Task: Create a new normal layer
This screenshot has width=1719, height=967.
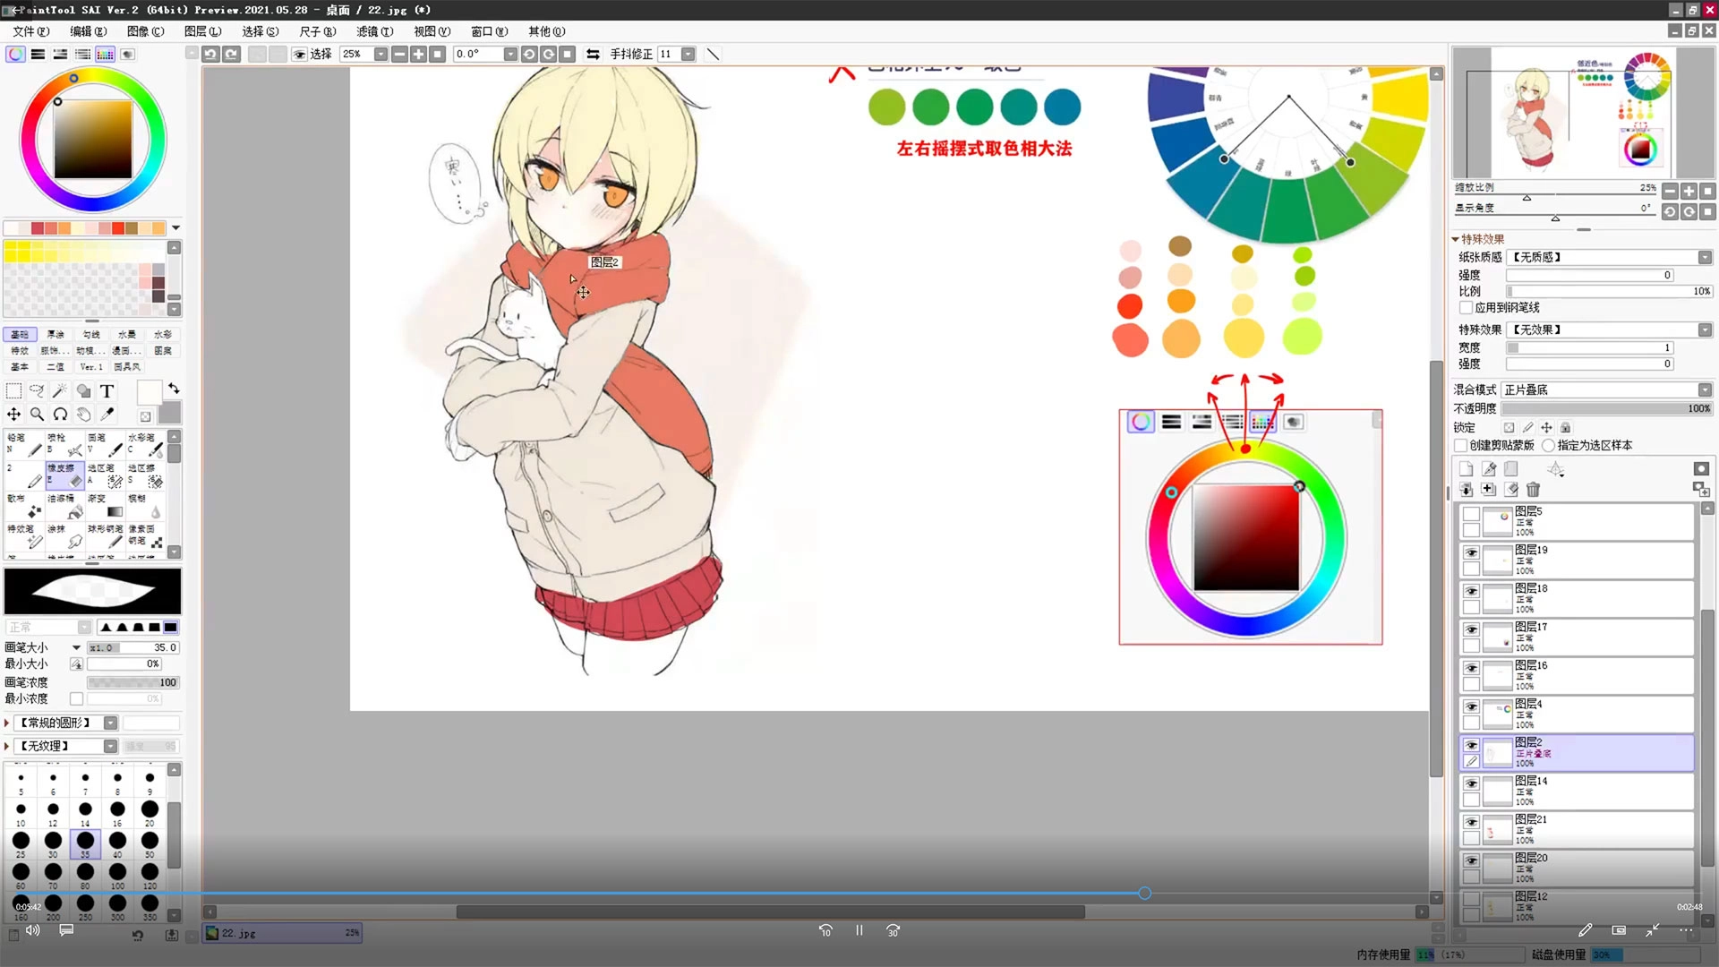Action: [1466, 469]
